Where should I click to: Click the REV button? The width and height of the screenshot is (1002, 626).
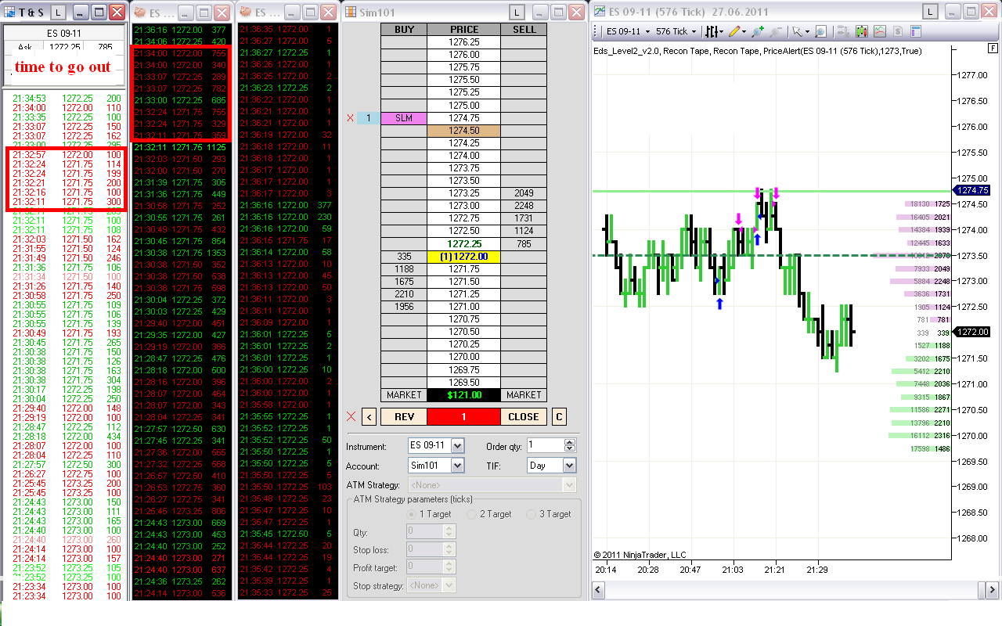coord(404,416)
